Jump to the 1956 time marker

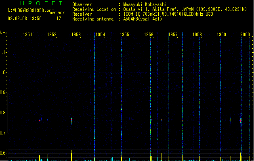pyautogui.click(x=149, y=34)
